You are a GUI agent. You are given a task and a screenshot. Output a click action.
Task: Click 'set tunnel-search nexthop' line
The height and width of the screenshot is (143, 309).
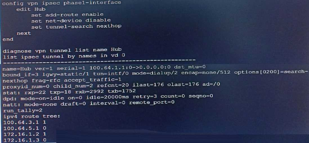click(x=76, y=26)
